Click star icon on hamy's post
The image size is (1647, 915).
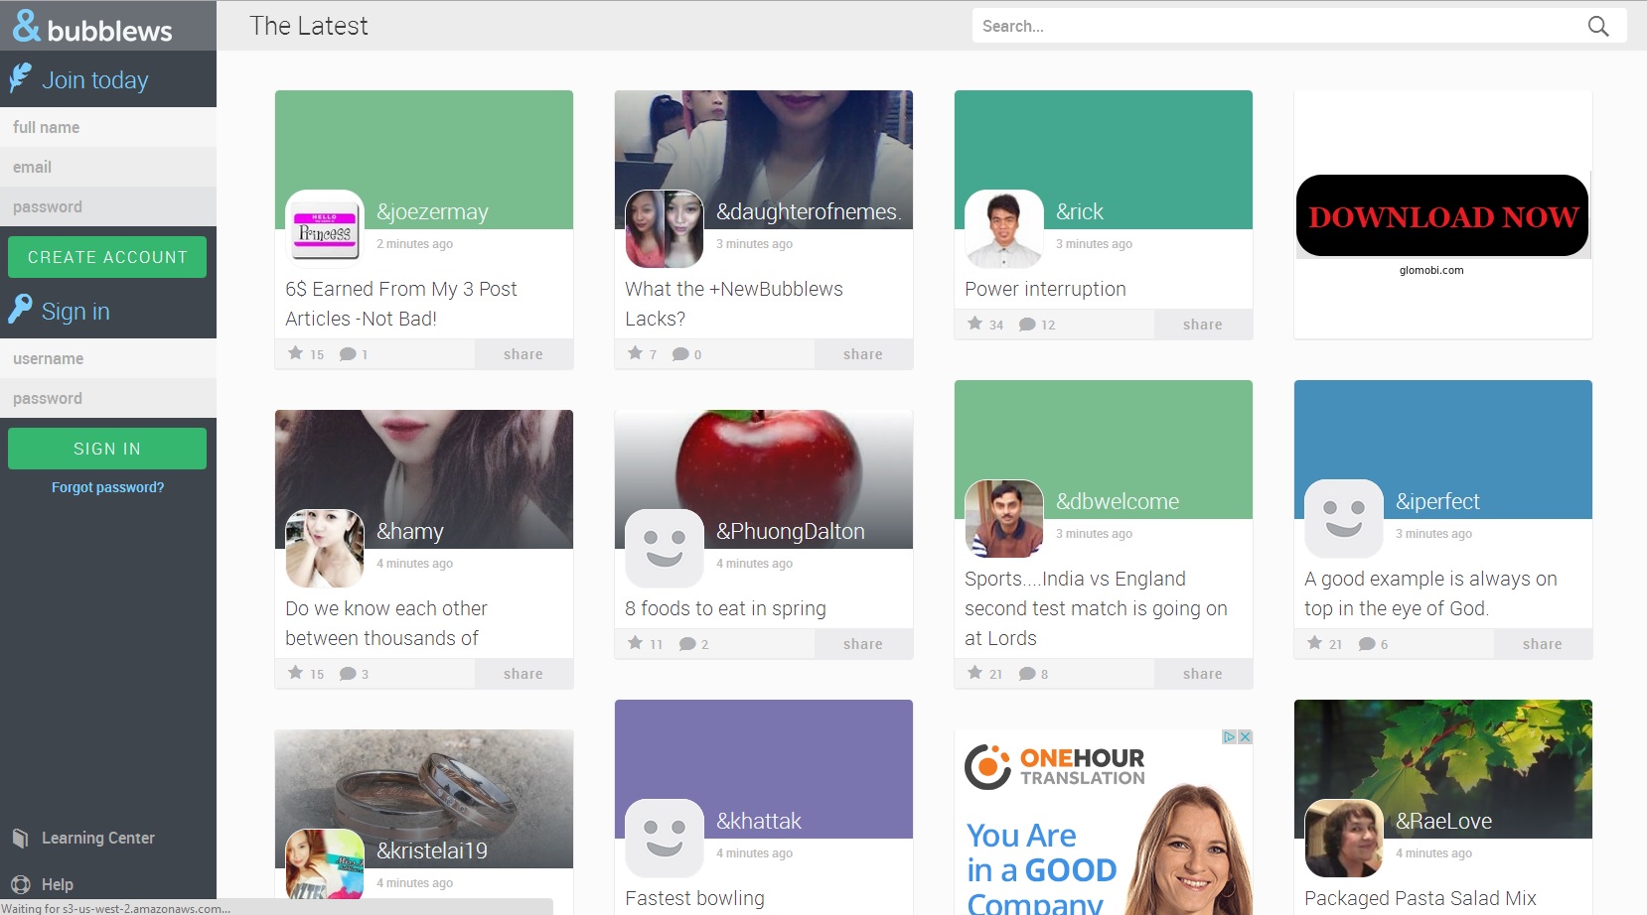pos(295,672)
